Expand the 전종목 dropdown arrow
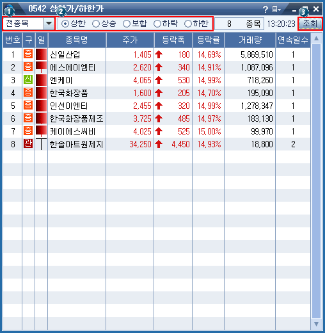The height and width of the screenshot is (333, 325). coord(49,24)
